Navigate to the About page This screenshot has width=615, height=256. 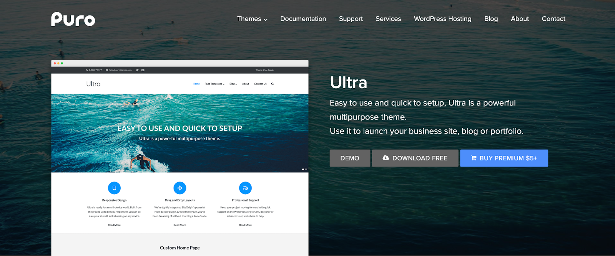pos(520,19)
